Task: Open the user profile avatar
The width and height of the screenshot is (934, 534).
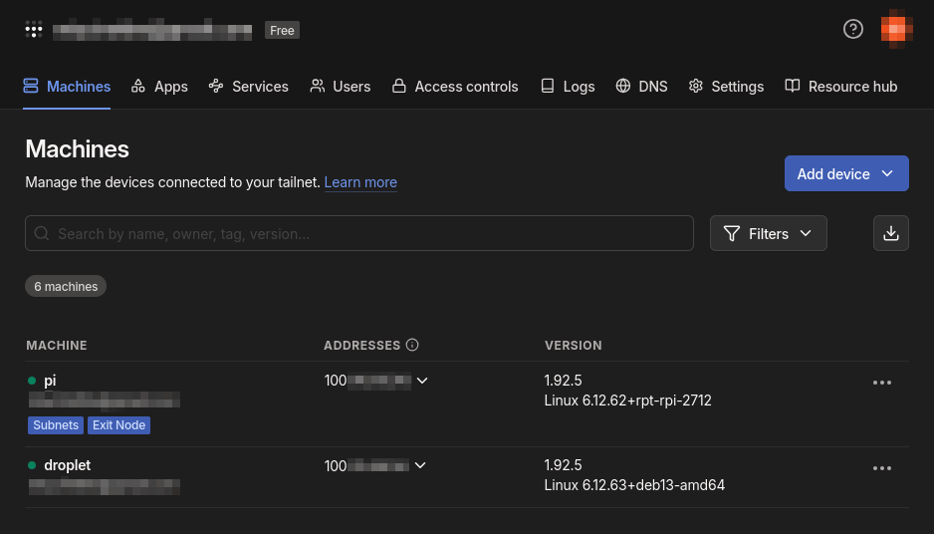Action: click(896, 29)
